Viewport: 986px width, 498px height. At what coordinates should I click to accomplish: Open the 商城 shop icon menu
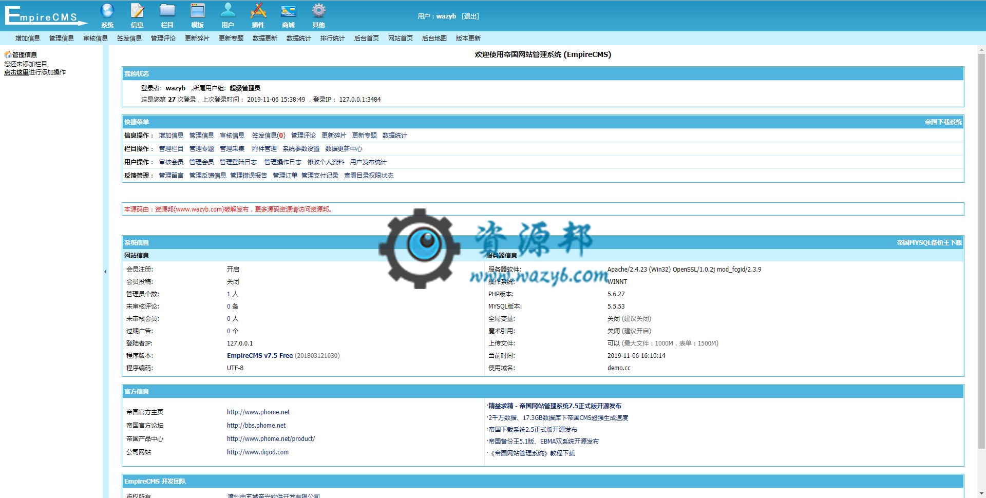(x=288, y=15)
